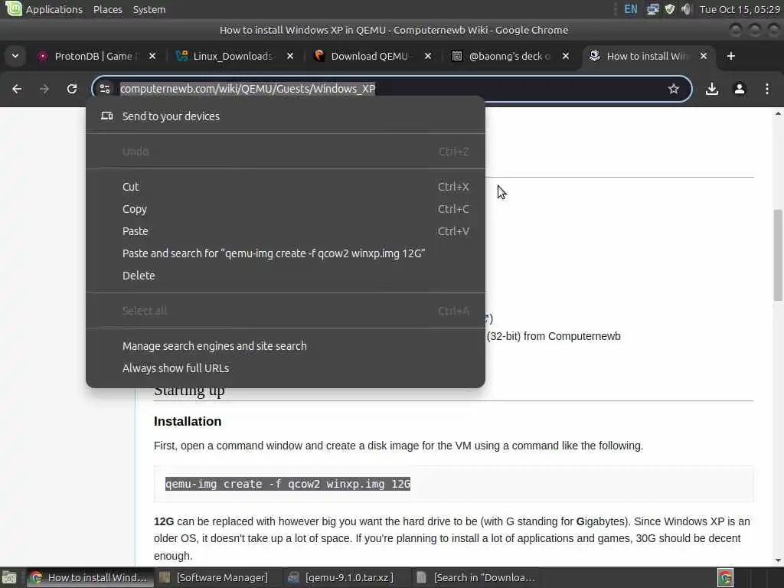Click the Mint logo in the top panel
784x588 pixels.
[x=13, y=8]
